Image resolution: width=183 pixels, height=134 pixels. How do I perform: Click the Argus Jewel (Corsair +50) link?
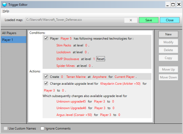(74, 115)
